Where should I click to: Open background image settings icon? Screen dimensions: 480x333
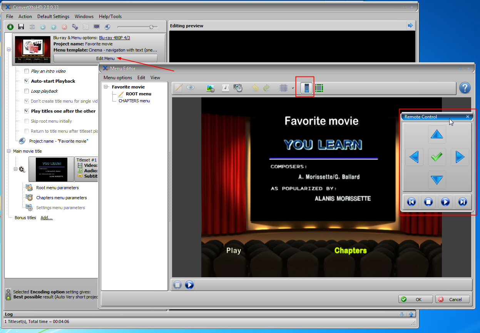pos(210,88)
